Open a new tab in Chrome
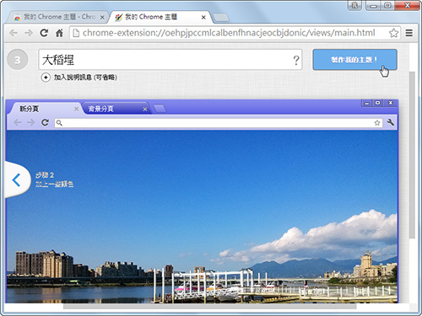The width and height of the screenshot is (422, 316). click(221, 18)
